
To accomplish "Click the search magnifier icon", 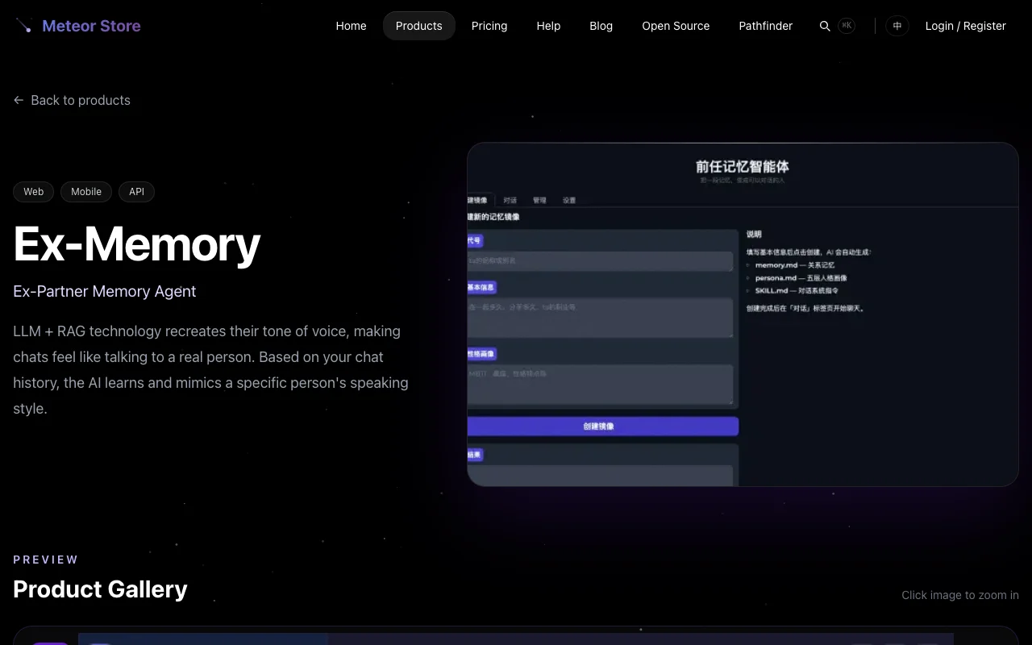I will [825, 26].
